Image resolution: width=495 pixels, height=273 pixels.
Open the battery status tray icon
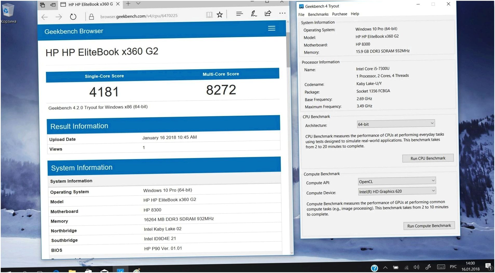pyautogui.click(x=396, y=268)
